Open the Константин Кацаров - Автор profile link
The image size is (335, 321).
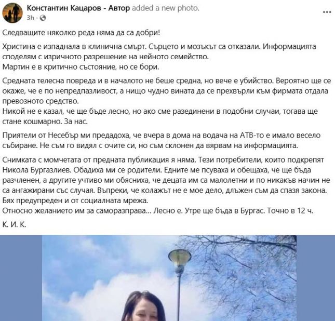tap(78, 8)
